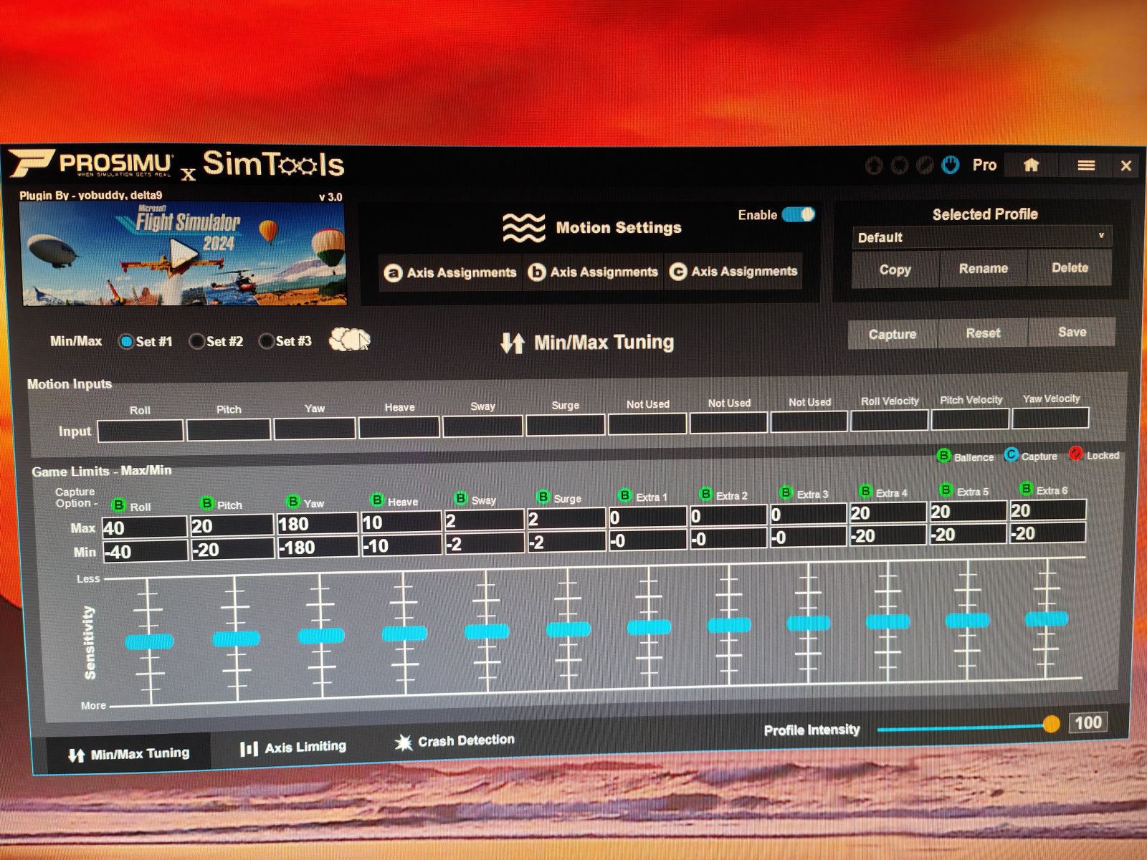This screenshot has height=860, width=1147.
Task: Click the third grey status icon before power
Action: tap(925, 166)
